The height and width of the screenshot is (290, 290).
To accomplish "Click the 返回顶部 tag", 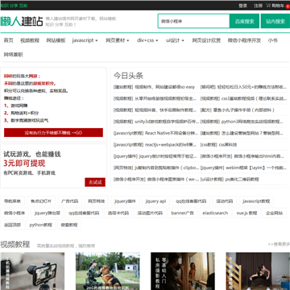I will (12, 225).
